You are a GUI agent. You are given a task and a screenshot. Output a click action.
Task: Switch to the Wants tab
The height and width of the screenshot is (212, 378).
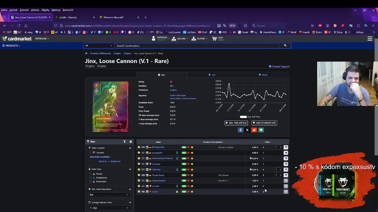pyautogui.click(x=263, y=75)
